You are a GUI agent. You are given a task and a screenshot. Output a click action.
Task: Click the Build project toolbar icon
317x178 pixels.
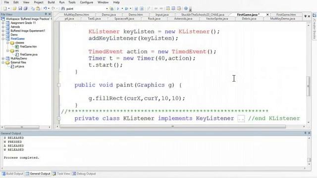[118, 8]
